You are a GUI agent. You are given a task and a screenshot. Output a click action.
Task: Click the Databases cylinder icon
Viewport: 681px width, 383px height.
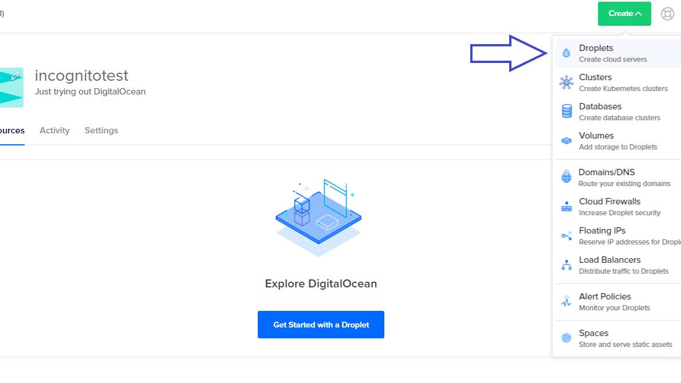tap(566, 112)
